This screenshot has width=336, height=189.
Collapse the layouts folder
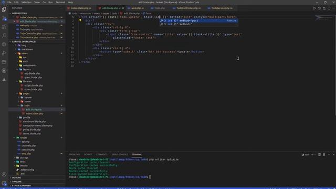(27, 69)
